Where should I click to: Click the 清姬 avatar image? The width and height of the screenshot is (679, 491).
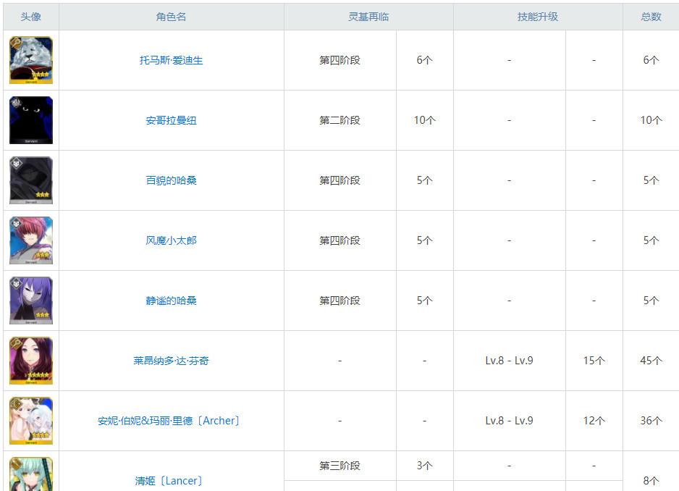point(30,474)
